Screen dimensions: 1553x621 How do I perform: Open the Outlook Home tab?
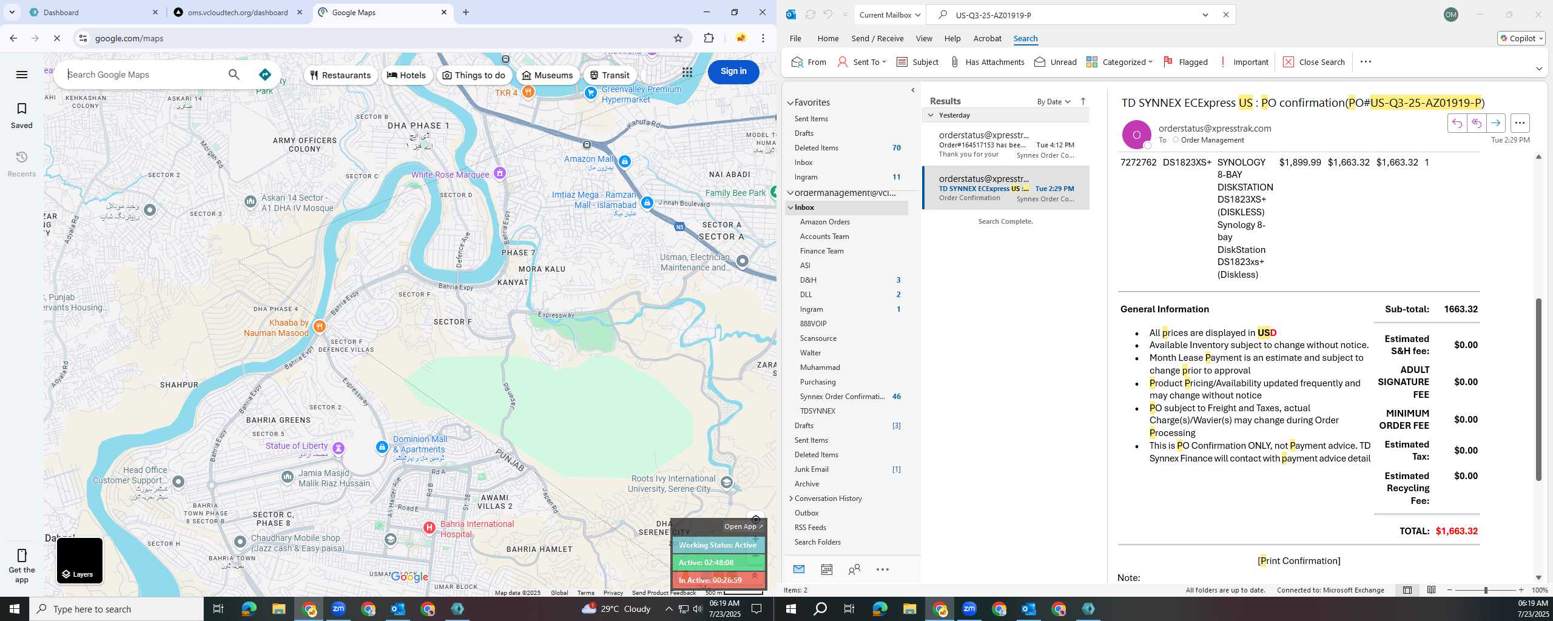[828, 38]
